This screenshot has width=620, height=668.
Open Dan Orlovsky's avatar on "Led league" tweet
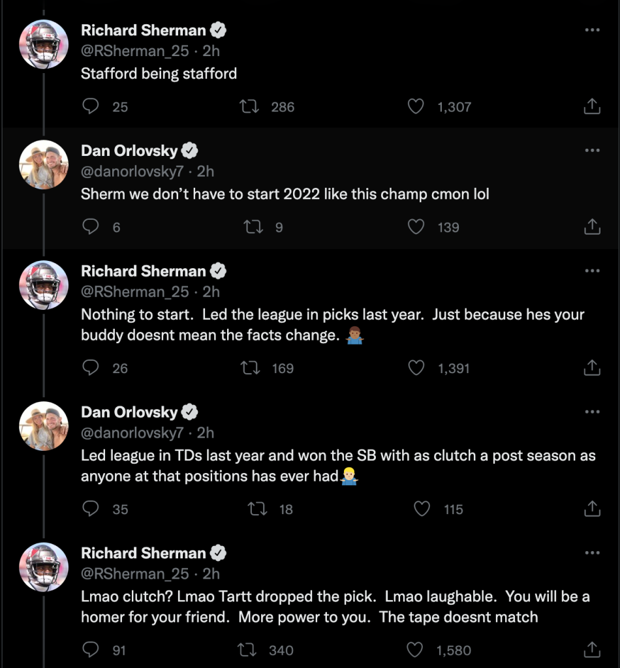(x=44, y=426)
